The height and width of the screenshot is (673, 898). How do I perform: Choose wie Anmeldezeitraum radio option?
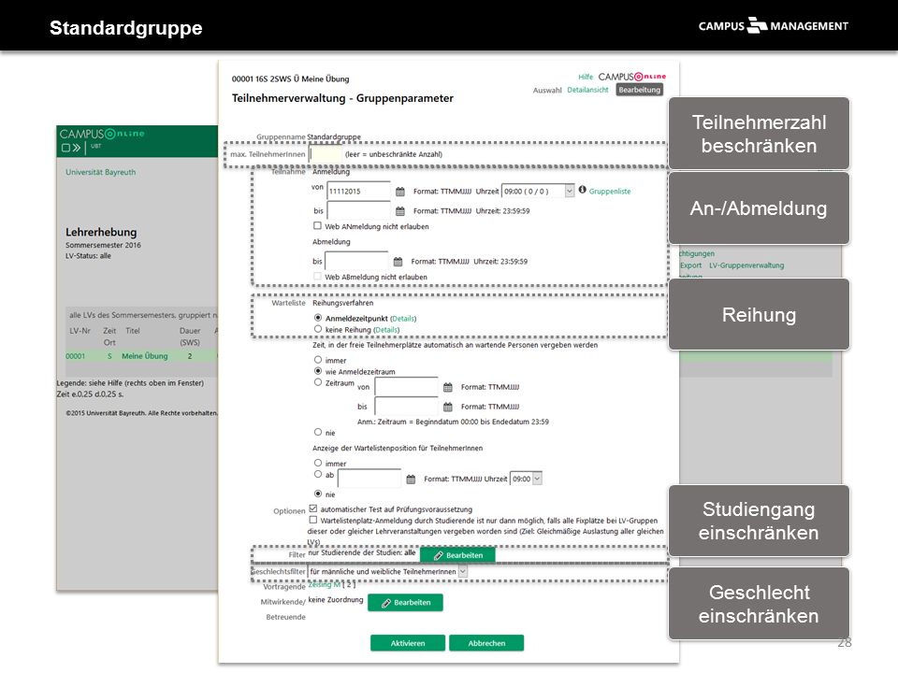318,371
